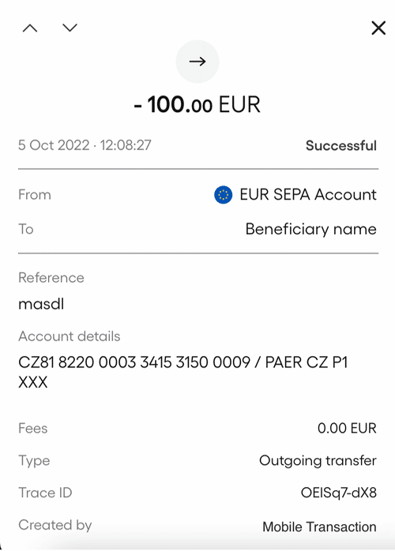Viewport: 395px width, 551px height.
Task: Click the 0.00 EUR fees value
Action: coord(347,428)
